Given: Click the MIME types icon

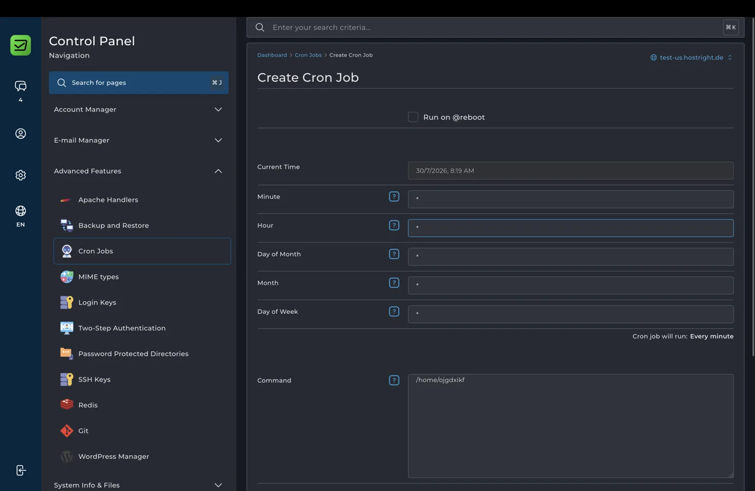Looking at the screenshot, I should point(66,277).
